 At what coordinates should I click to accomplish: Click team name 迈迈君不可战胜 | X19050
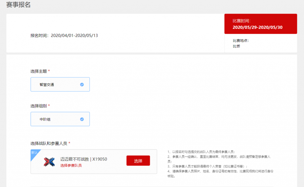83,159
